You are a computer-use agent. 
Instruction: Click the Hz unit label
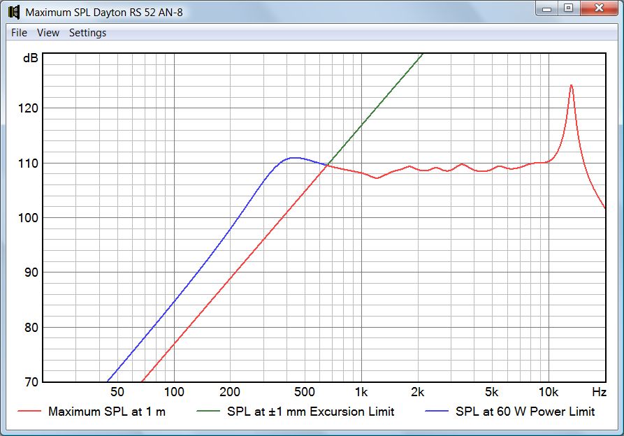[600, 392]
